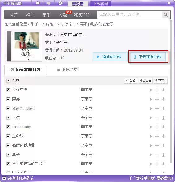Click 李宇春 artist in 似火年华 row
This screenshot has width=175, height=182.
86,90
